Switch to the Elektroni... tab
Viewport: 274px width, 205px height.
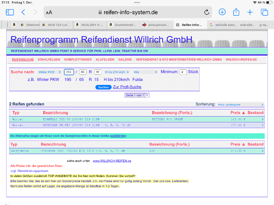[30, 25]
